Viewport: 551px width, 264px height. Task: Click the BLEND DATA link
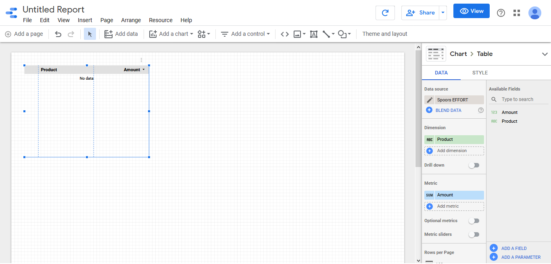point(448,110)
